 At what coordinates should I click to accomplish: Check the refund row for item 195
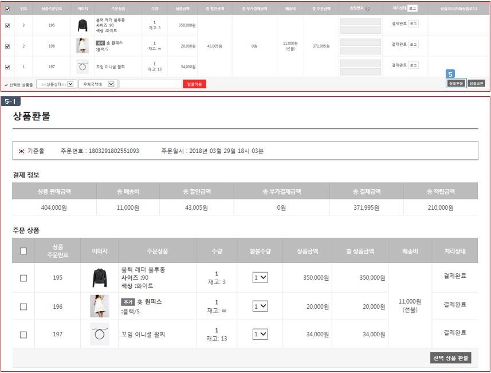point(23,278)
